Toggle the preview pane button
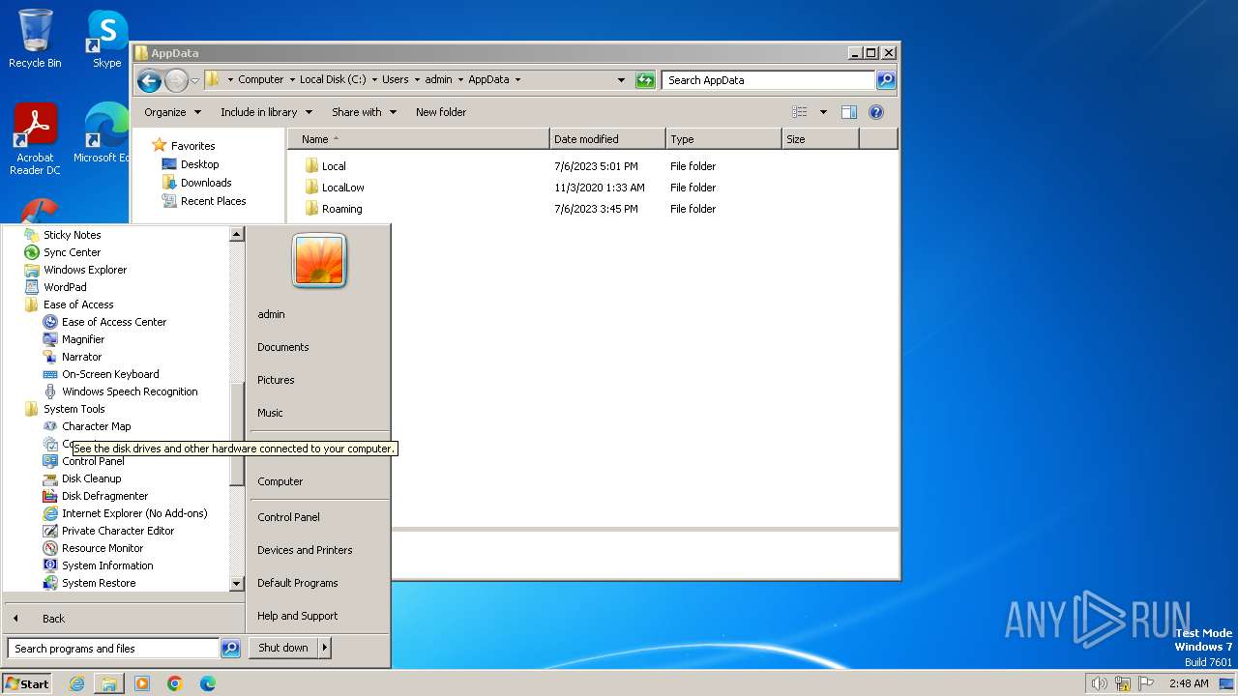Screen dimensions: 1238x696 click(x=849, y=112)
